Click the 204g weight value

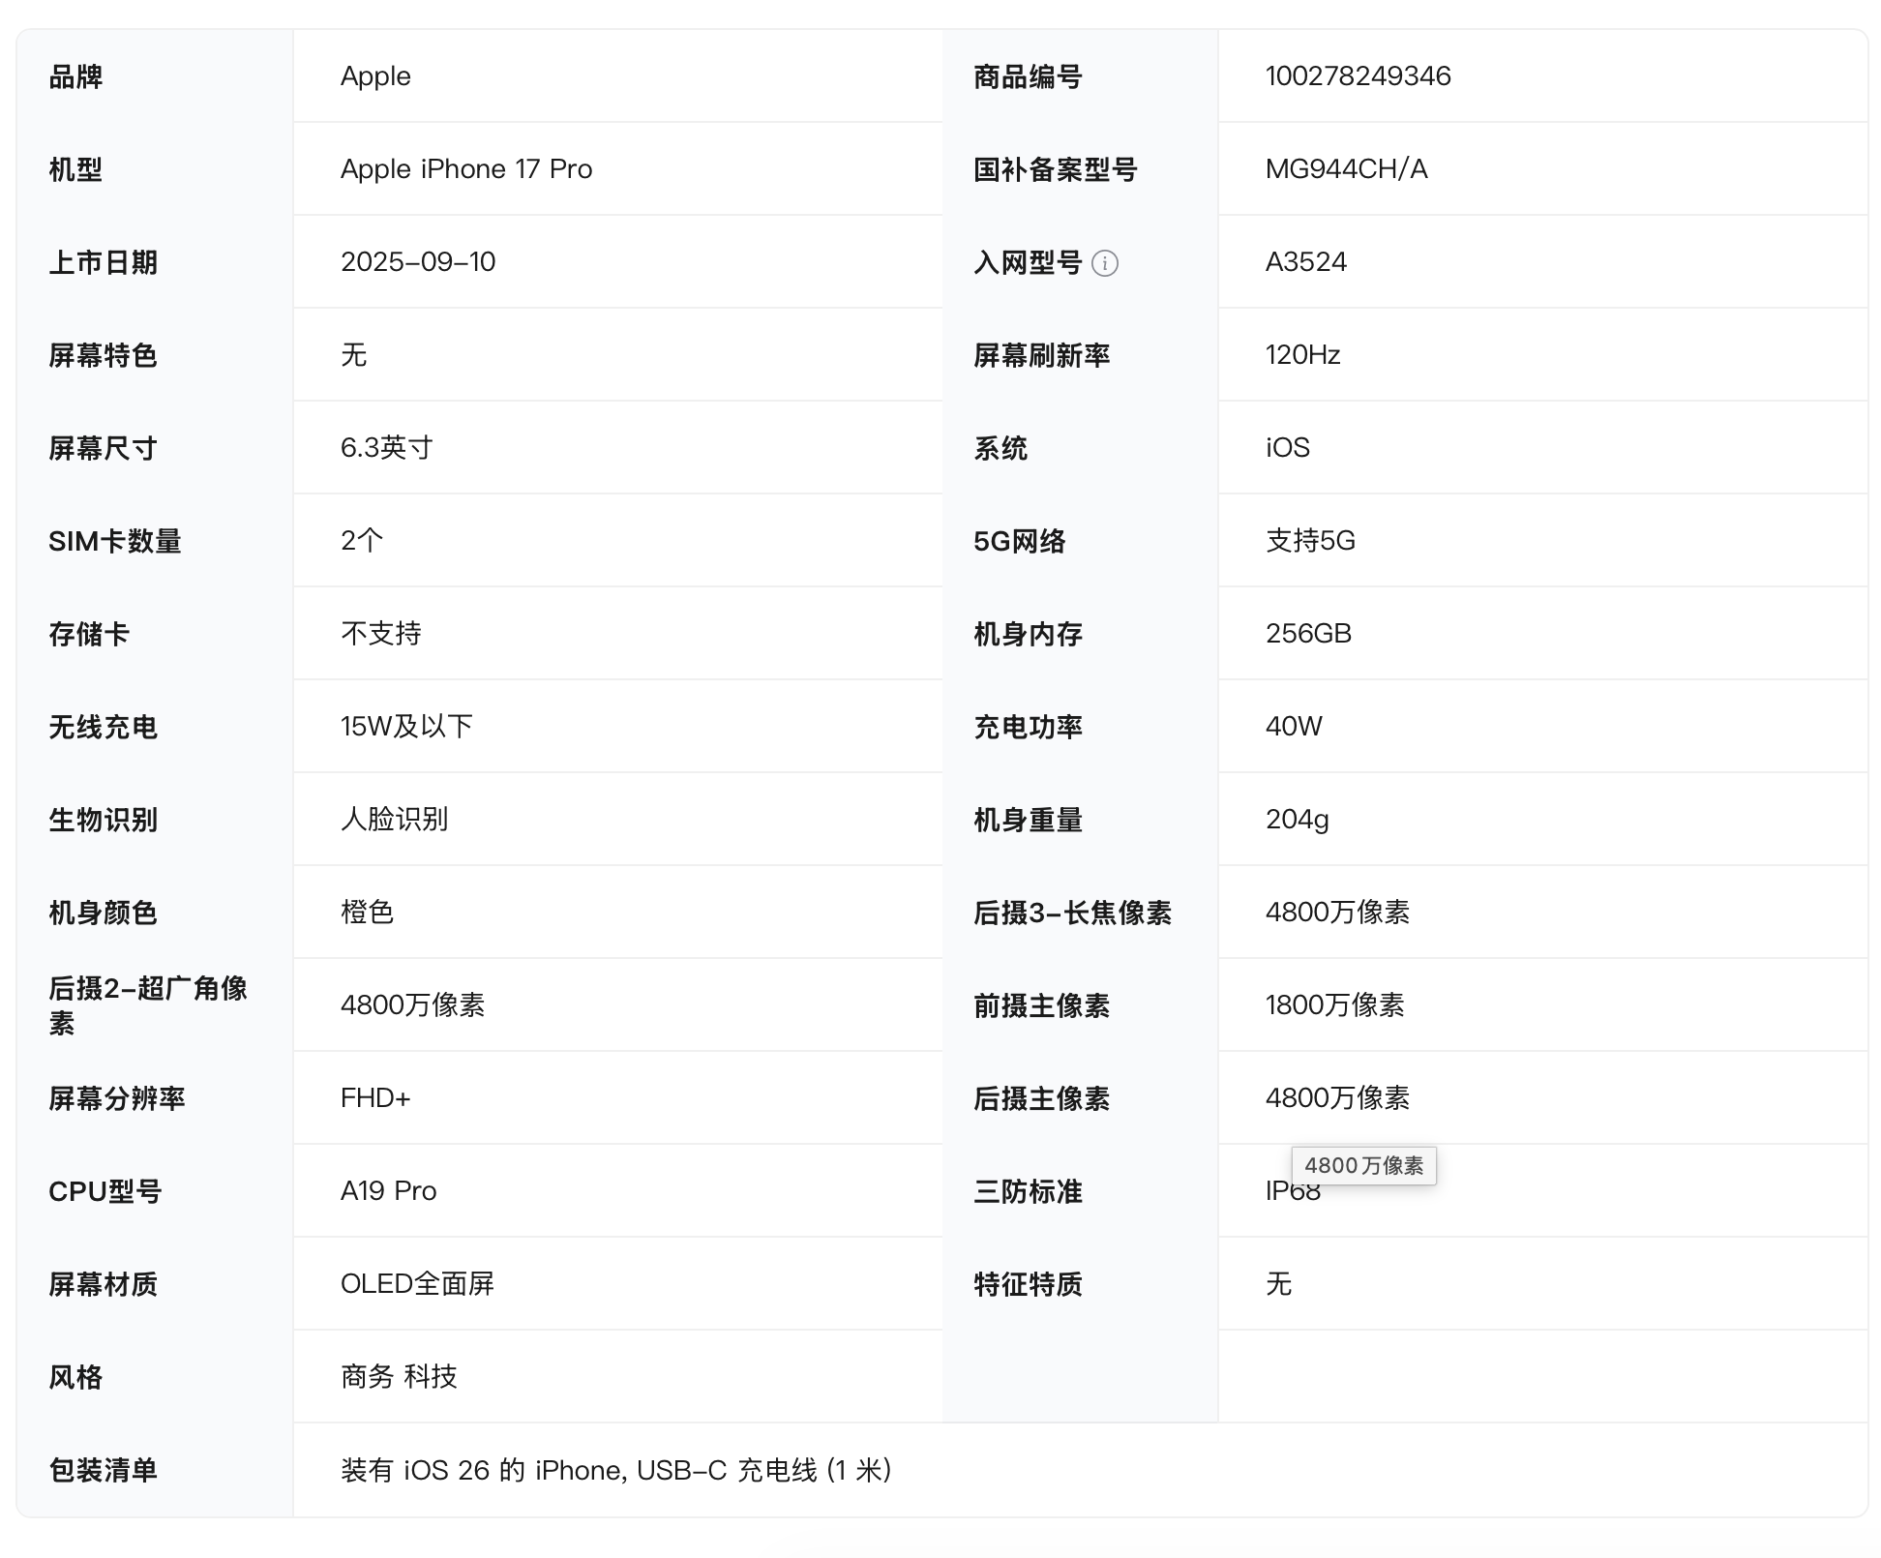[1297, 820]
